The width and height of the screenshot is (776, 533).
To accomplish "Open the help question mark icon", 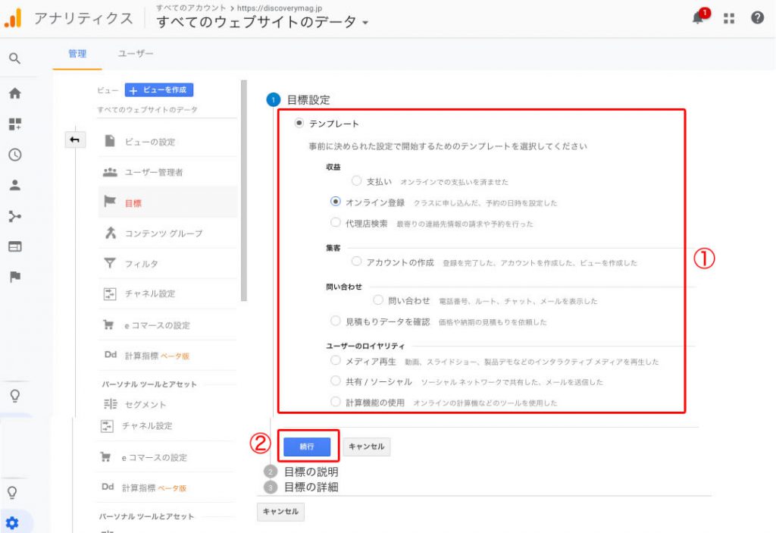I will 757,18.
